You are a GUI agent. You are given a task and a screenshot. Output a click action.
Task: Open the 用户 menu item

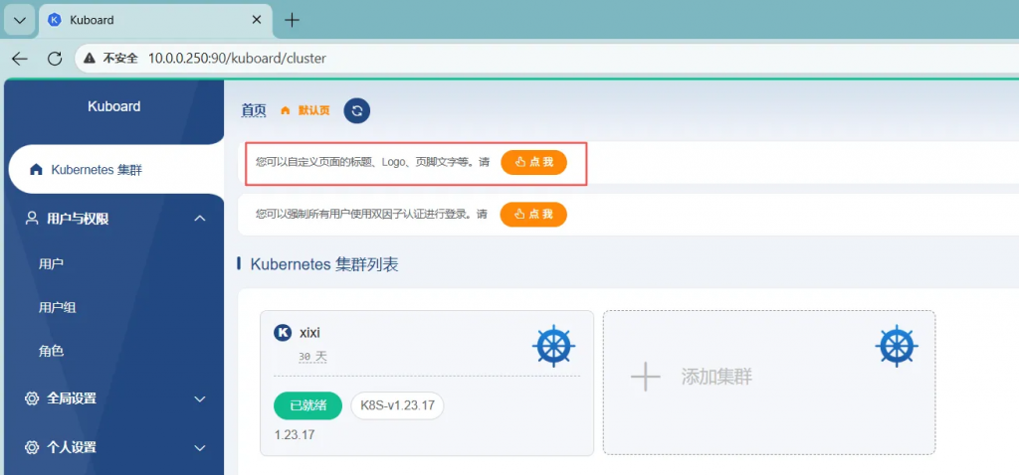52,264
